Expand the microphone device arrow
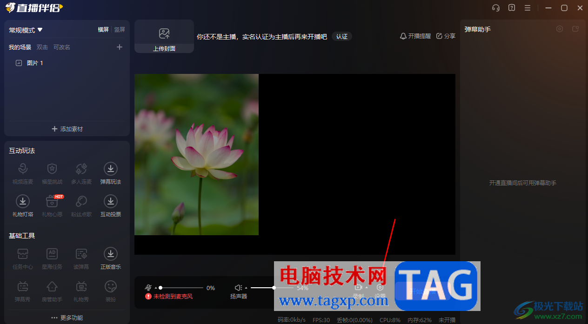The image size is (588, 324). coord(155,288)
